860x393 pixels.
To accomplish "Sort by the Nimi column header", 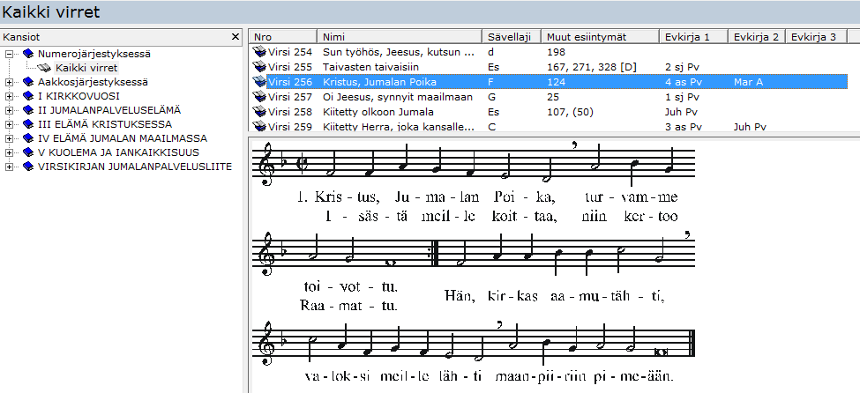I will (x=401, y=37).
